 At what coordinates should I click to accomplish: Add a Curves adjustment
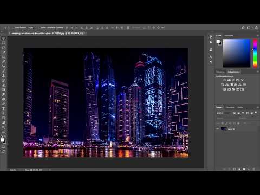click(233, 80)
